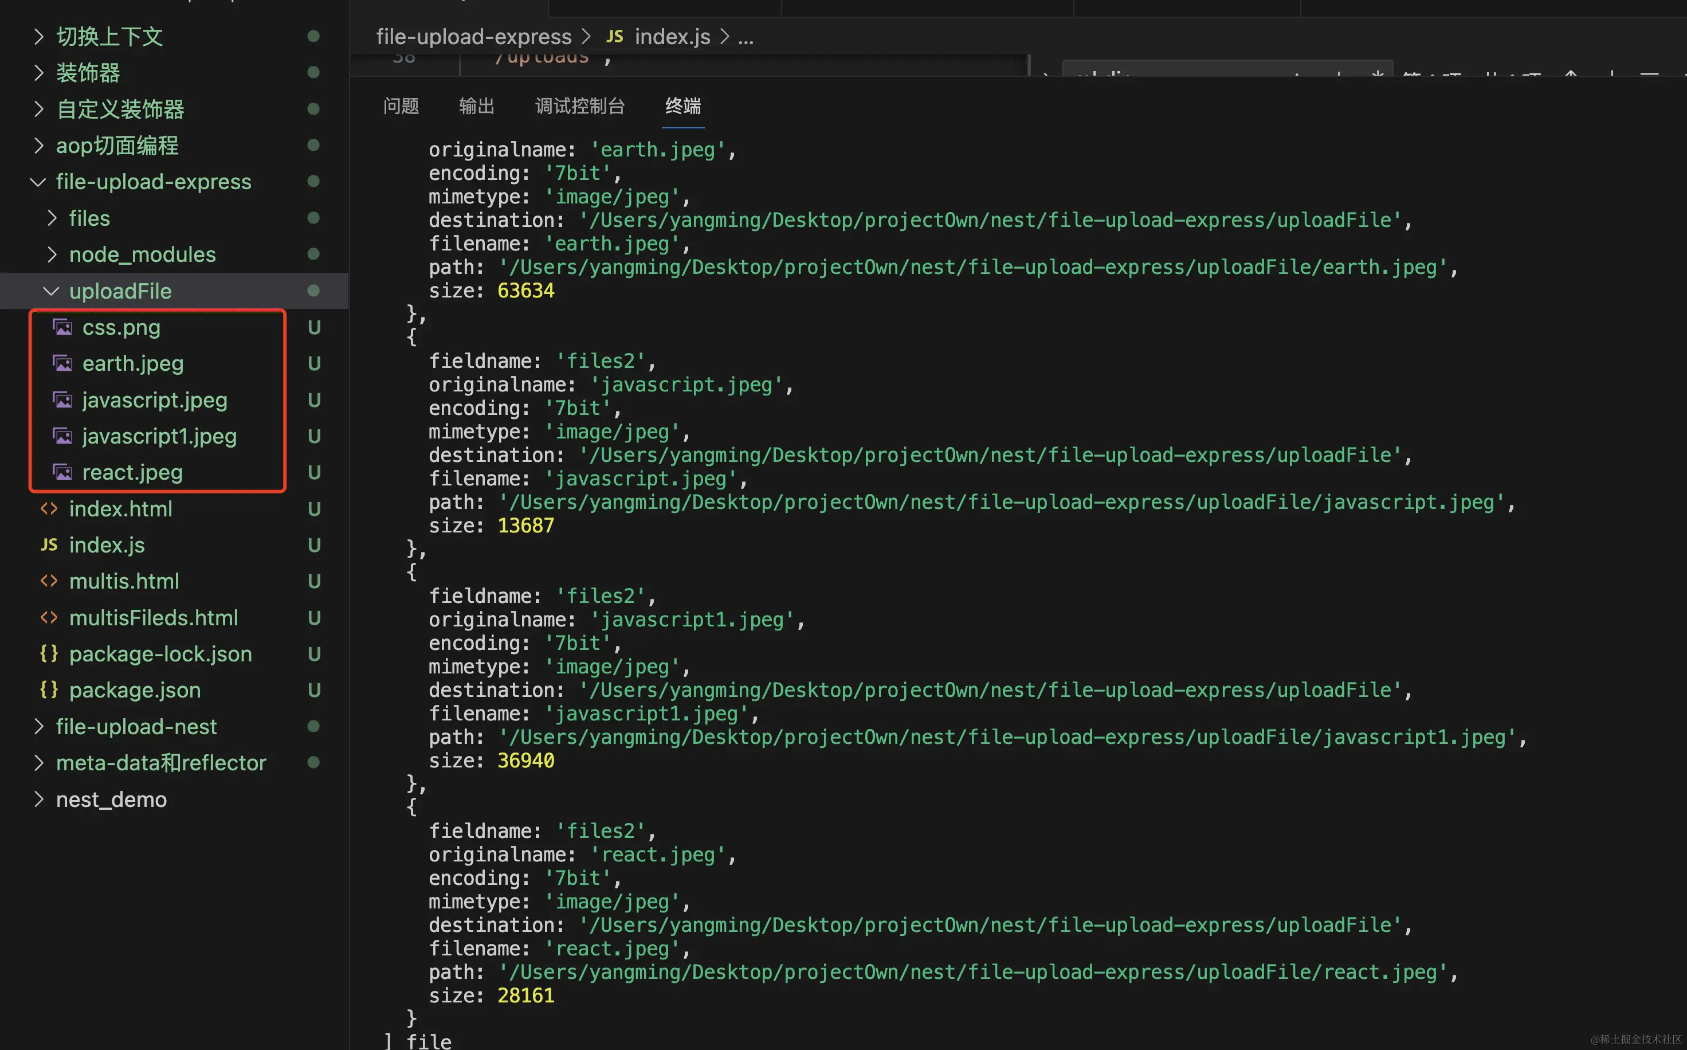The image size is (1687, 1050).
Task: Collapse the uploadFile folder
Action: (52, 291)
